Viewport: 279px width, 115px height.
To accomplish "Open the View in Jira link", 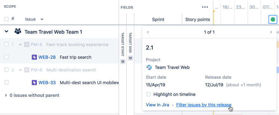I will tap(157, 105).
